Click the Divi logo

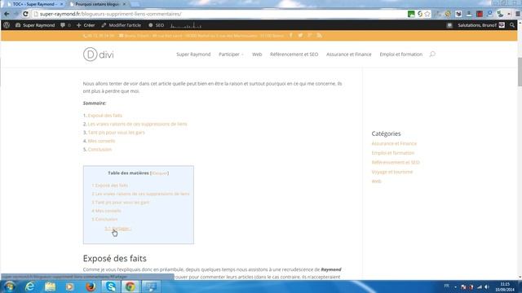[99, 55]
